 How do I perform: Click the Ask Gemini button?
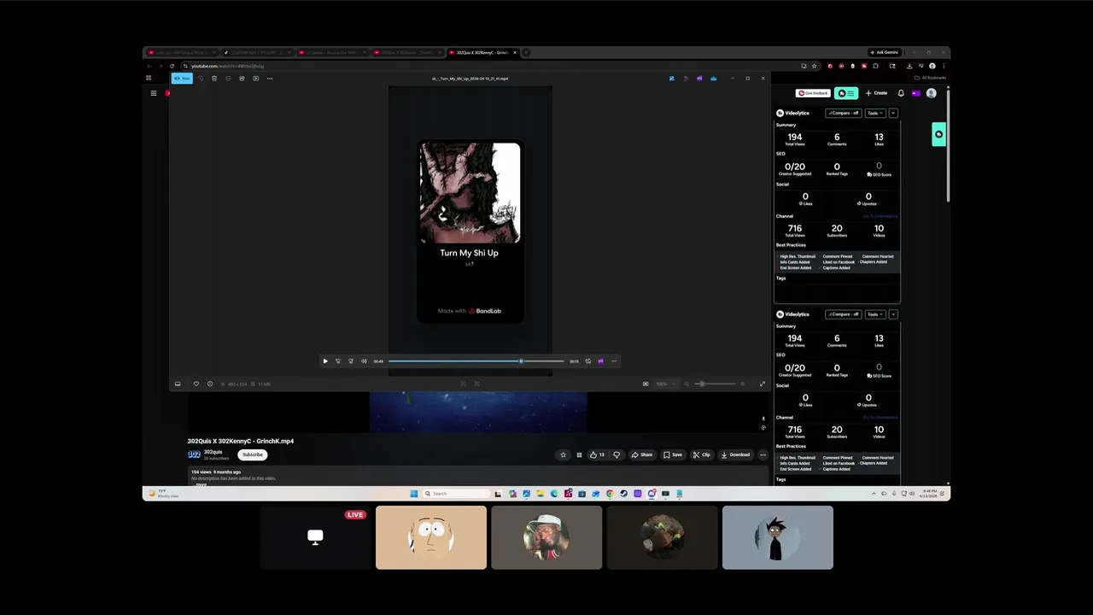click(x=883, y=52)
